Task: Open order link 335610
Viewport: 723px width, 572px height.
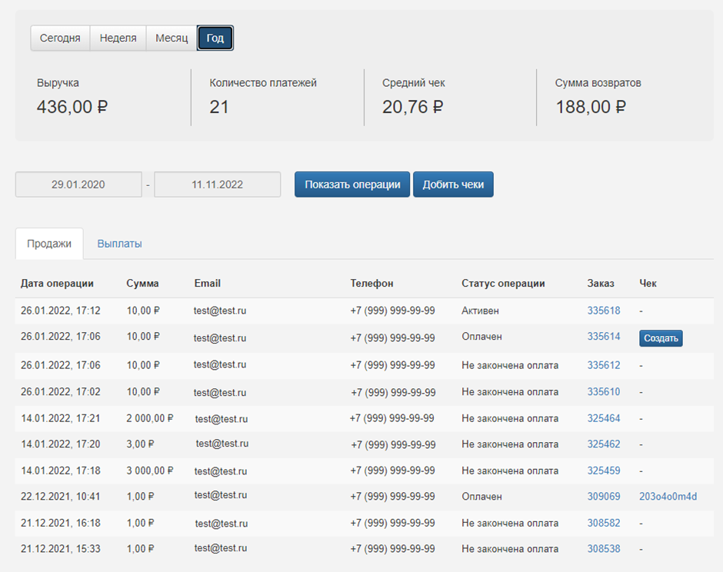Action: point(604,392)
